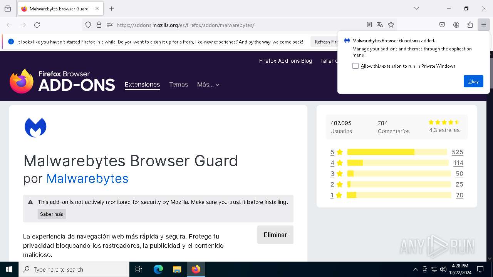493x277 pixels.
Task: Open volume speaker icon in tray
Action: [443, 269]
